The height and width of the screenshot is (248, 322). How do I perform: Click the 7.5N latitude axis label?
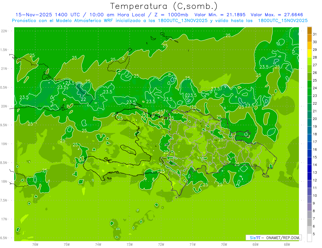[x=4, y=200]
